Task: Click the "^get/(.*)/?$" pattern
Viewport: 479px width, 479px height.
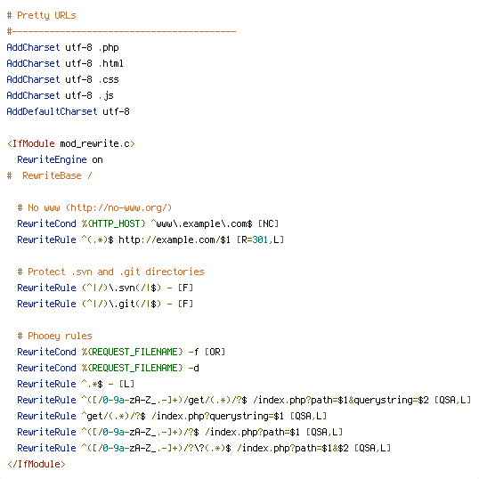Action: [x=113, y=416]
